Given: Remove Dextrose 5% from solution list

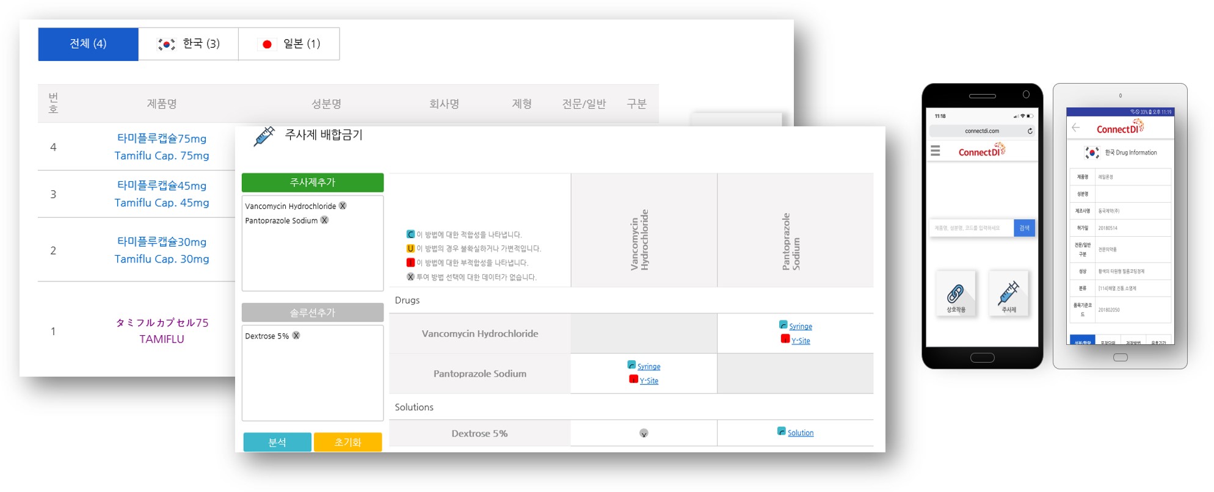Looking at the screenshot, I should tap(296, 336).
